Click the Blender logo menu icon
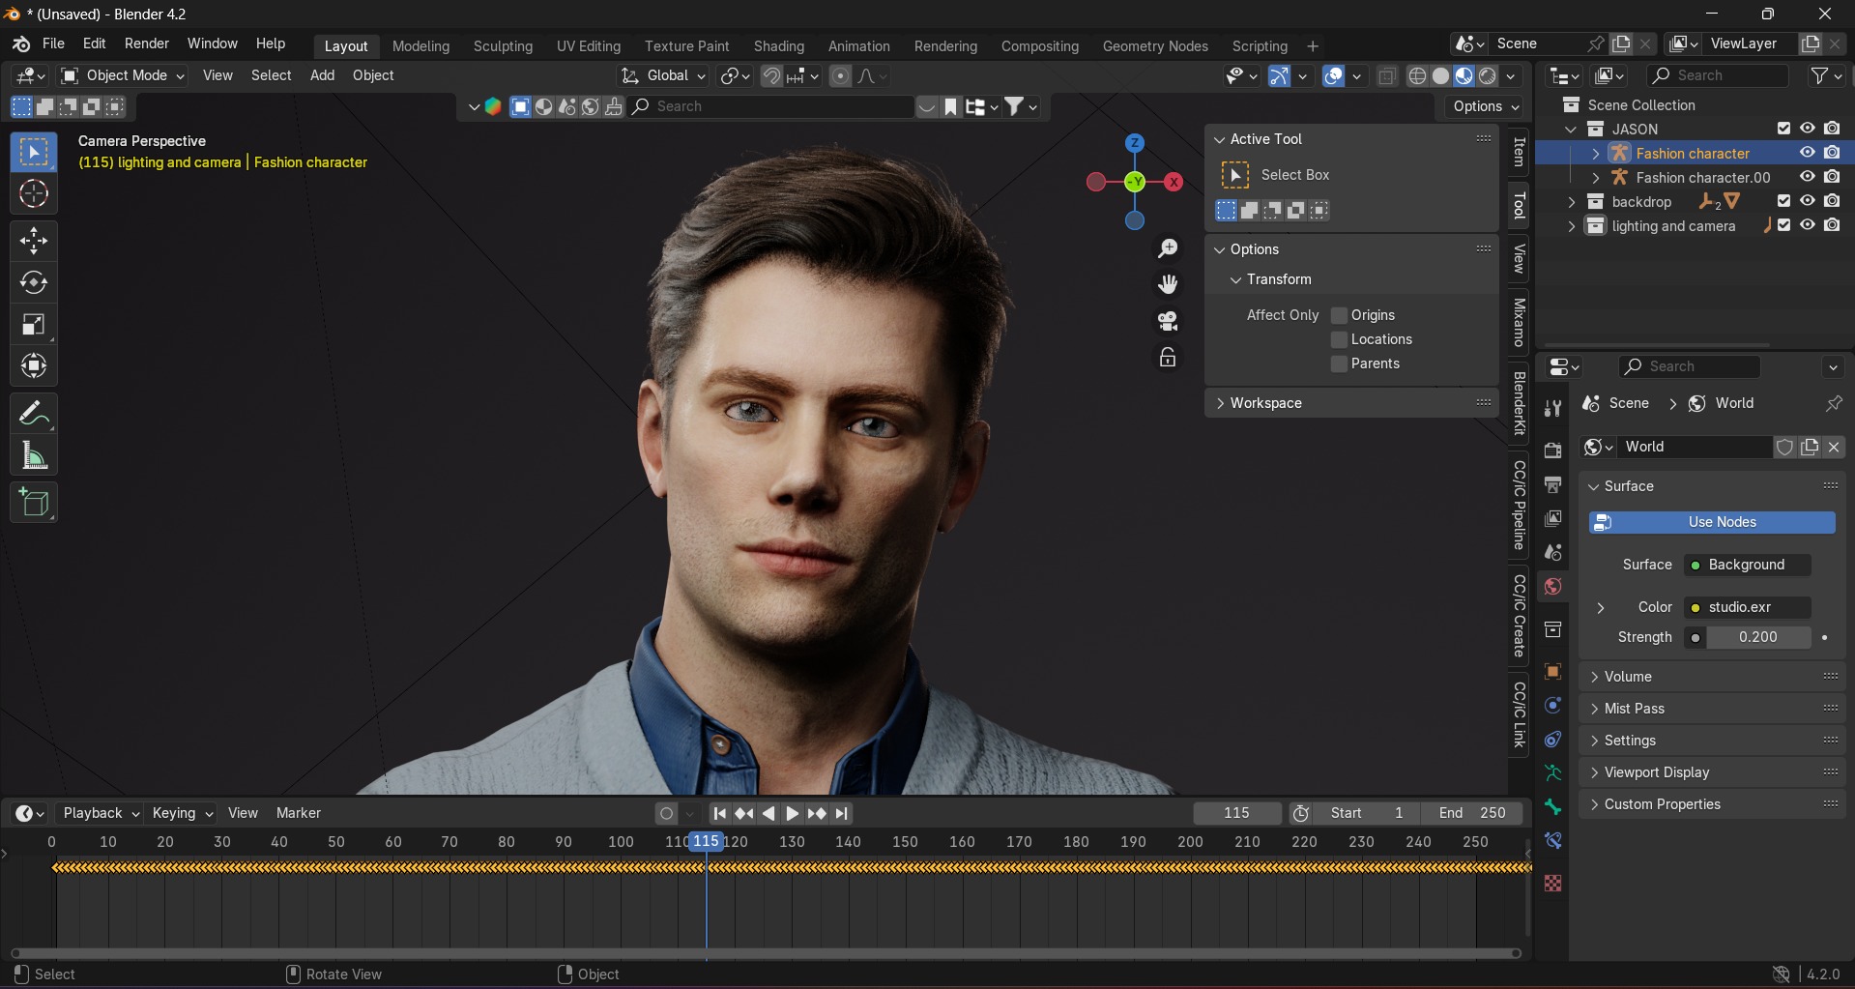This screenshot has width=1855, height=989. click(x=21, y=44)
